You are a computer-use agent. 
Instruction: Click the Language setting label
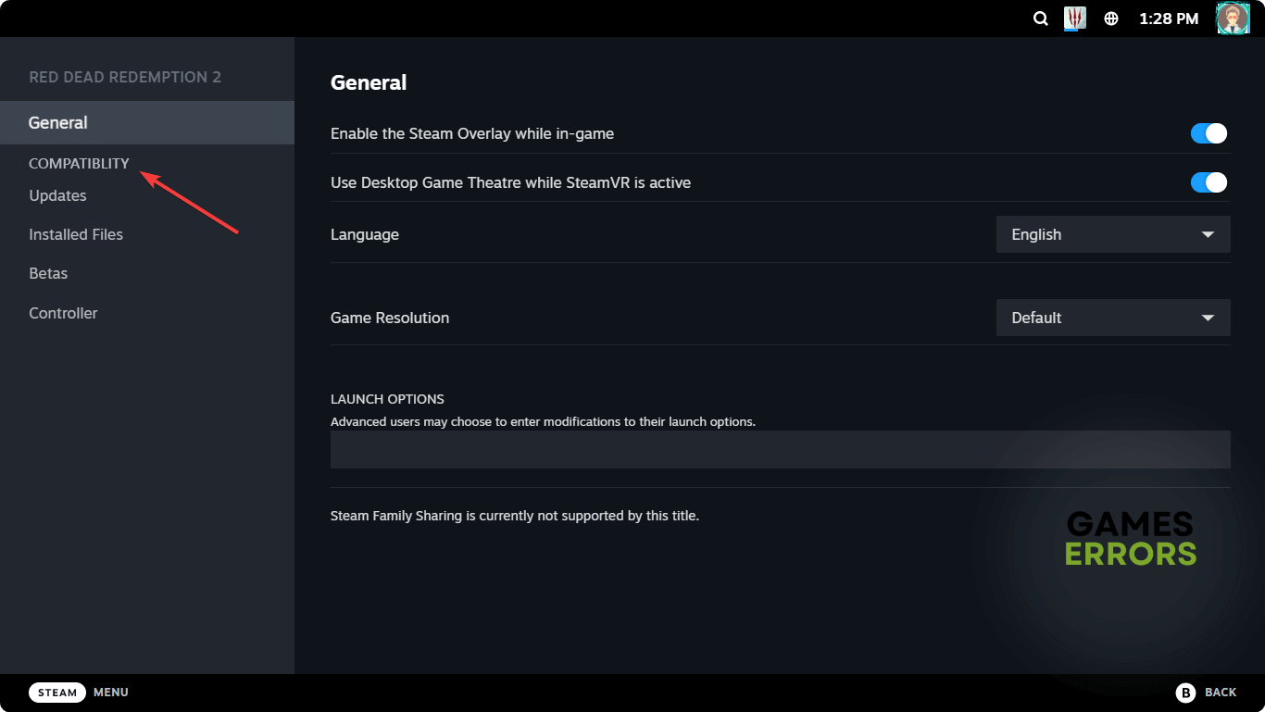pyautogui.click(x=365, y=234)
